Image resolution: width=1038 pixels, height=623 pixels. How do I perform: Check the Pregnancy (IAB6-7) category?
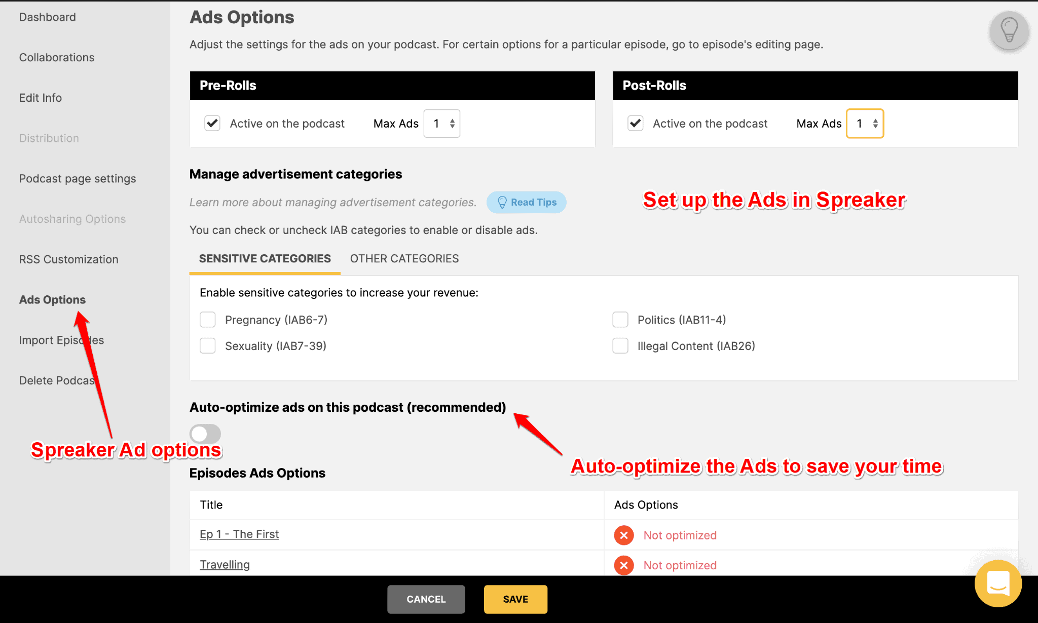tap(207, 320)
